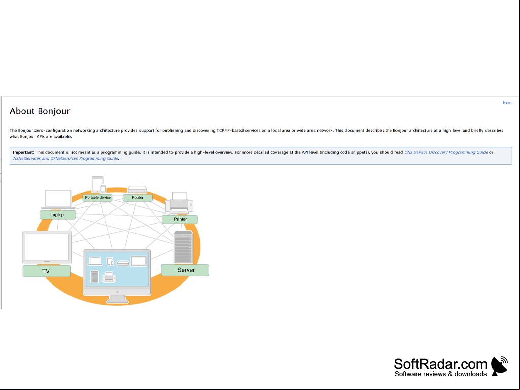520x390 pixels.
Task: Click the server tower icon
Action: [x=183, y=247]
